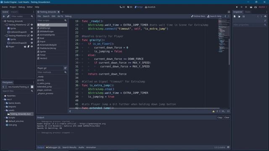Play the project with the play button
The height and width of the screenshot is (151, 269).
(237, 7)
